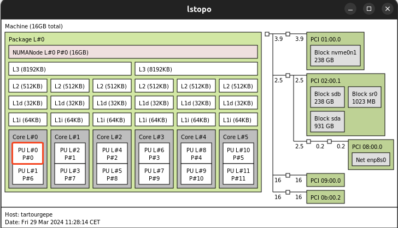Click the first L3 (8192KB) cache box
Image resolution: width=398 pixels, height=228 pixels.
pyautogui.click(x=70, y=69)
